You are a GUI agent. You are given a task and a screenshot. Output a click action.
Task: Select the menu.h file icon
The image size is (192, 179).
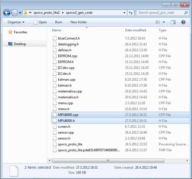[55, 109]
